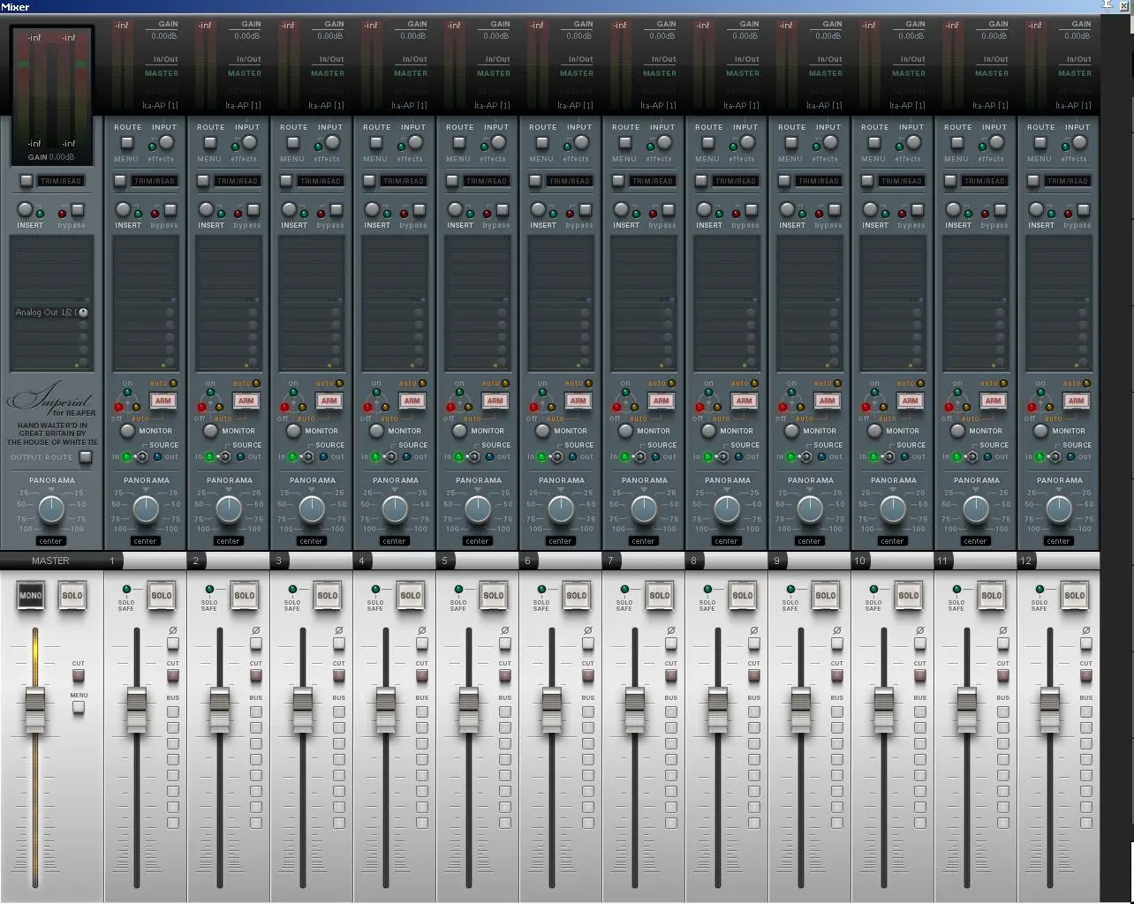Toggle insert bypass on track 9
The image size is (1134, 904).
point(835,211)
